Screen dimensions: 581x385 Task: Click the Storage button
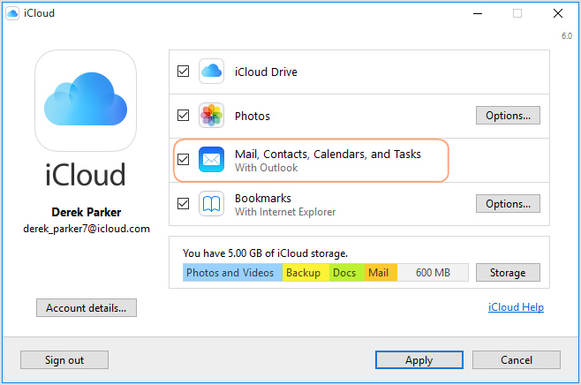pyautogui.click(x=508, y=273)
